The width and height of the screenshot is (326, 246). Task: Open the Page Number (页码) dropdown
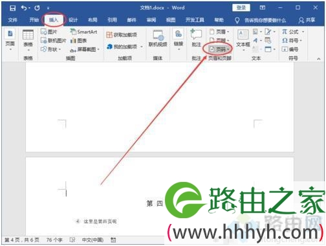[x=219, y=49]
